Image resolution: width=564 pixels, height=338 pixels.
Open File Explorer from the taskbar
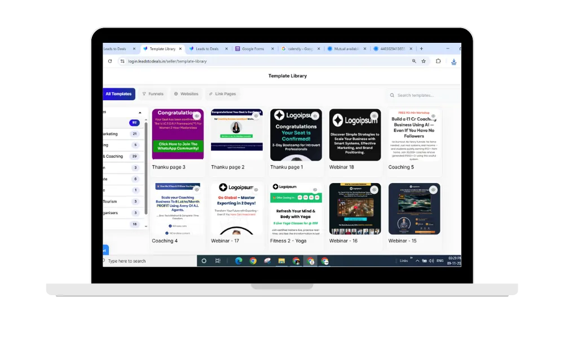pyautogui.click(x=281, y=261)
